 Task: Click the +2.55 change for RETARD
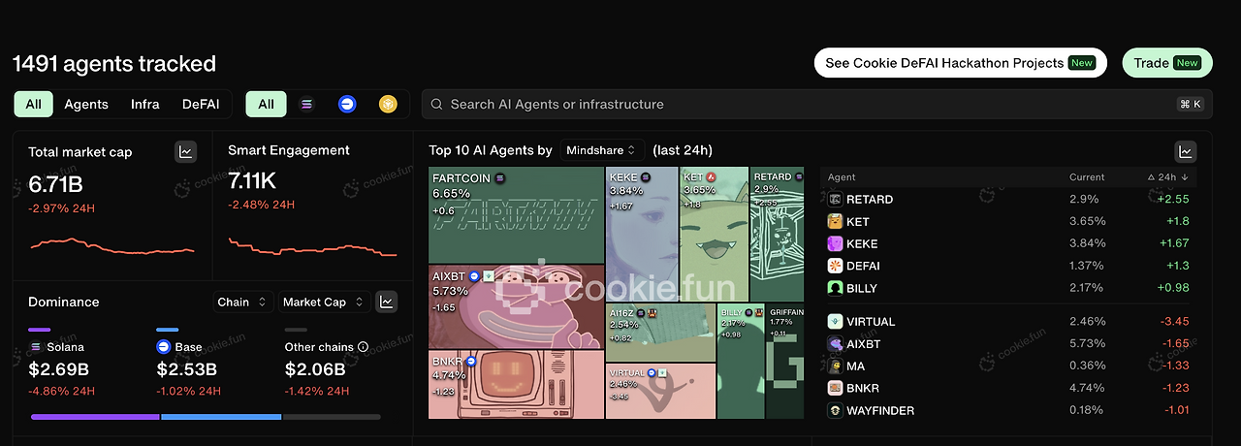pyautogui.click(x=1173, y=199)
